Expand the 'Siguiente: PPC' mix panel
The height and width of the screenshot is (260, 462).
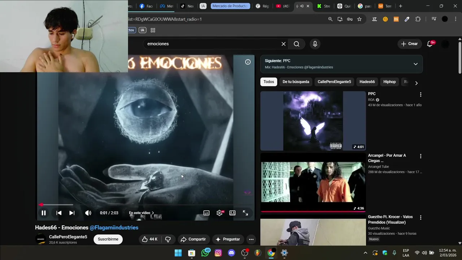coord(415,64)
